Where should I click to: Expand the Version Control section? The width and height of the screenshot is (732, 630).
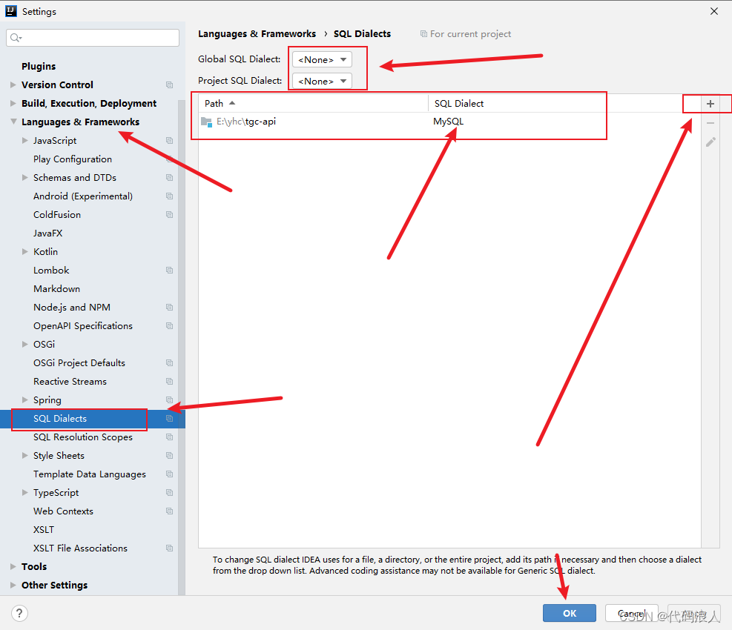coord(13,85)
